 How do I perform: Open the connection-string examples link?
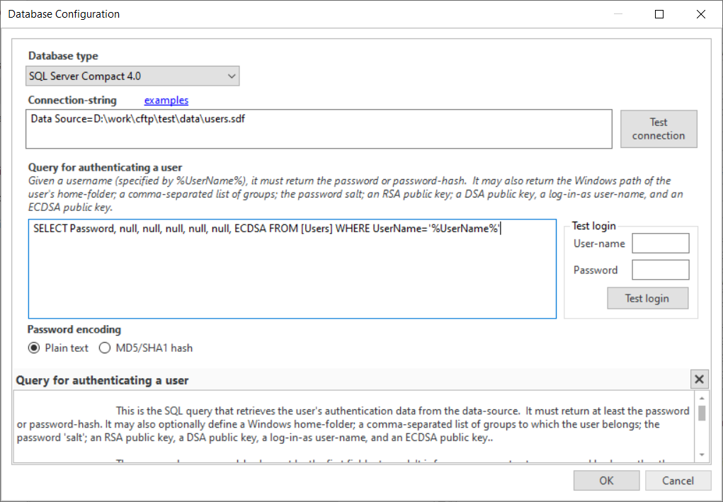click(x=166, y=101)
